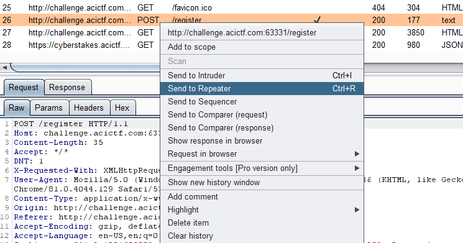Screen dimensions: 463x243
Task: Click the Origin header line
Action: pyautogui.click(x=87, y=208)
